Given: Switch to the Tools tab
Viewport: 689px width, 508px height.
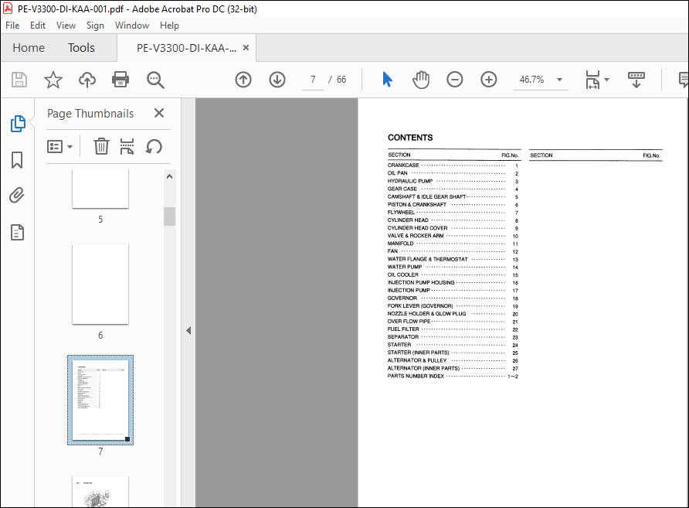Looking at the screenshot, I should pyautogui.click(x=81, y=47).
